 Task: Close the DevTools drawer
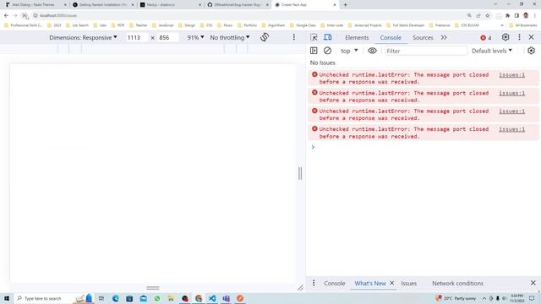533,283
